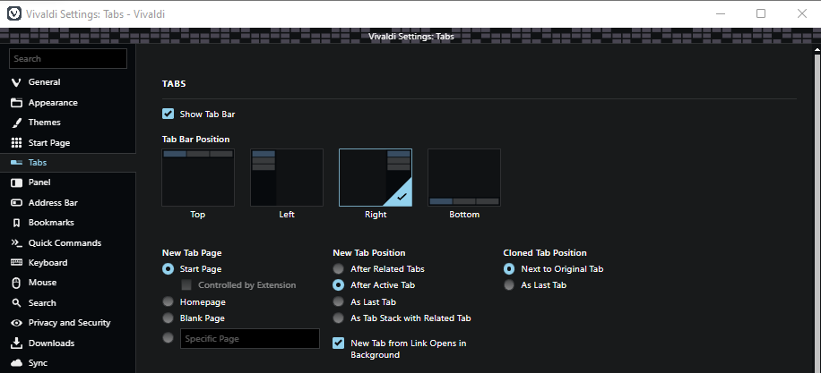Click the Search magnifier icon in sidebar
Screen dimensions: 821x373
coord(17,303)
